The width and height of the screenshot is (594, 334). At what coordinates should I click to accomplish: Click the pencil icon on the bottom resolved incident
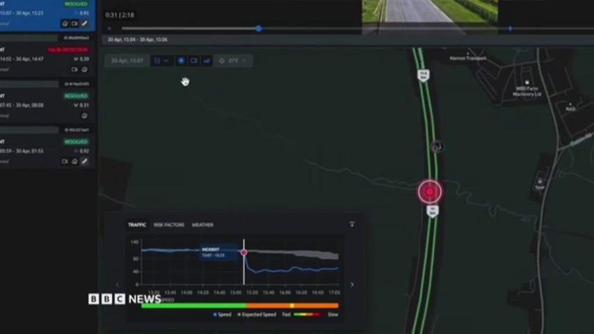[x=84, y=161]
